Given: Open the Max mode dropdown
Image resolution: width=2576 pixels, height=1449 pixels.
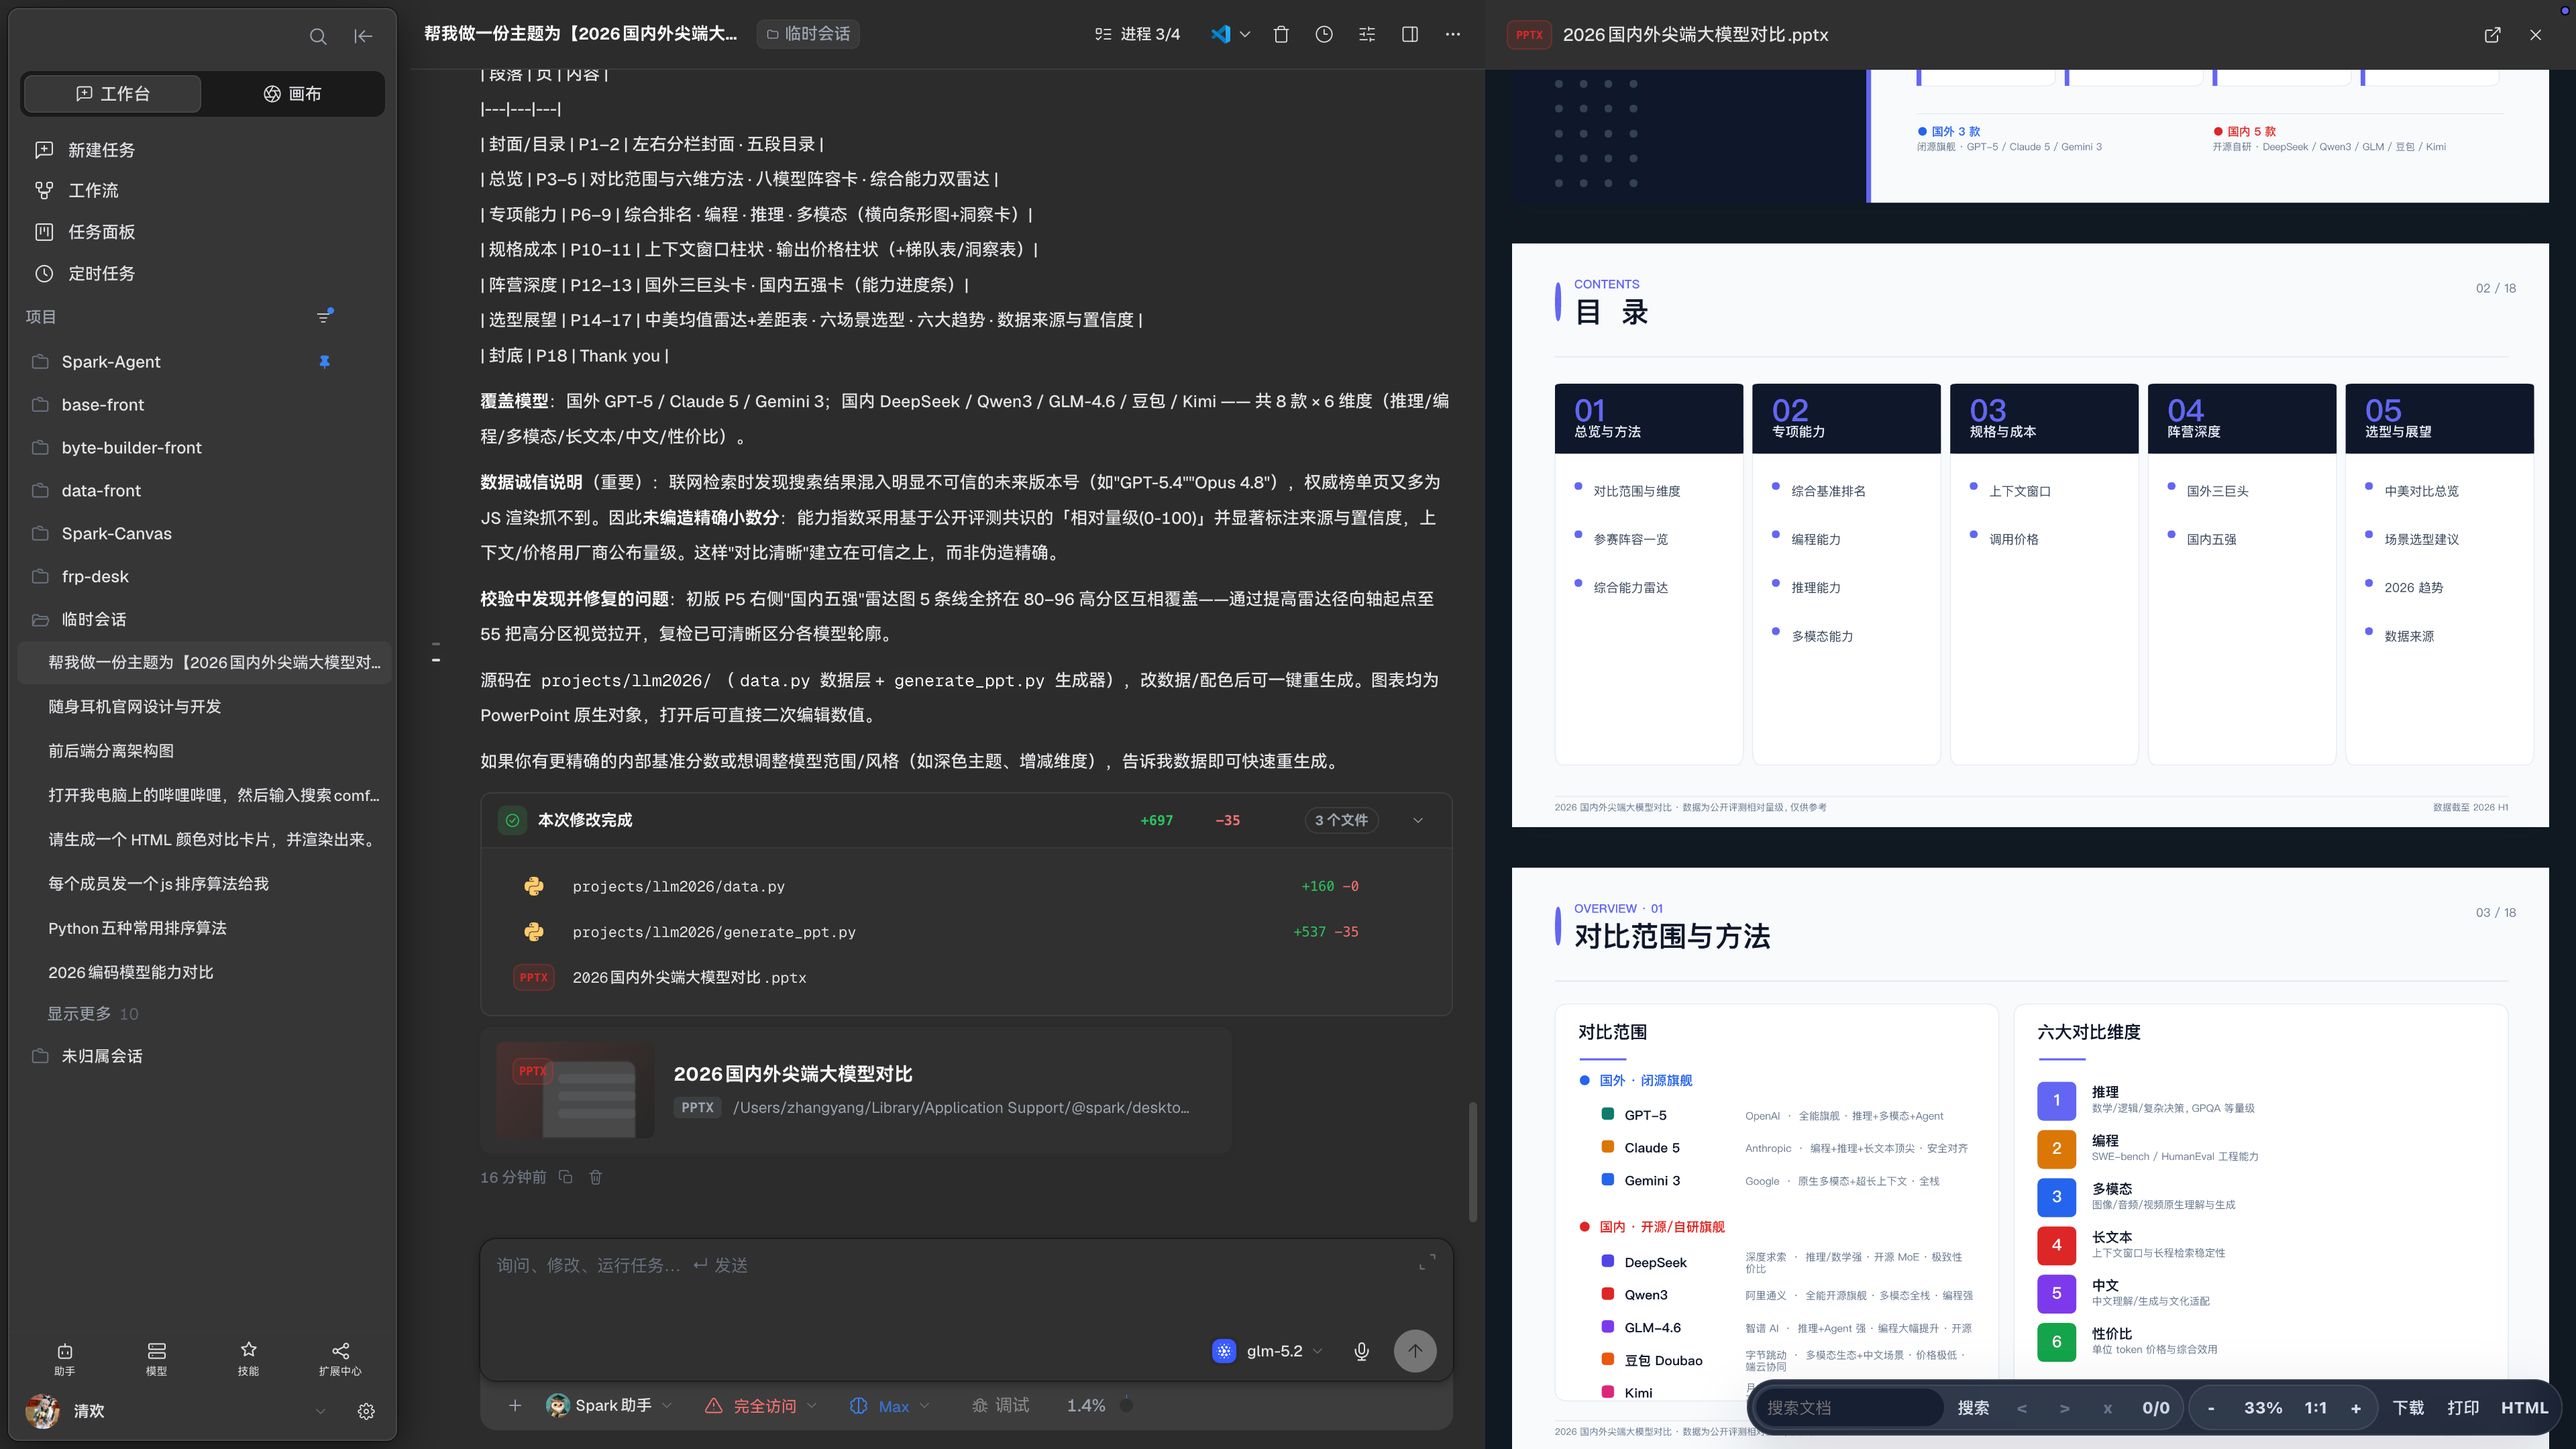Looking at the screenshot, I should point(889,1405).
